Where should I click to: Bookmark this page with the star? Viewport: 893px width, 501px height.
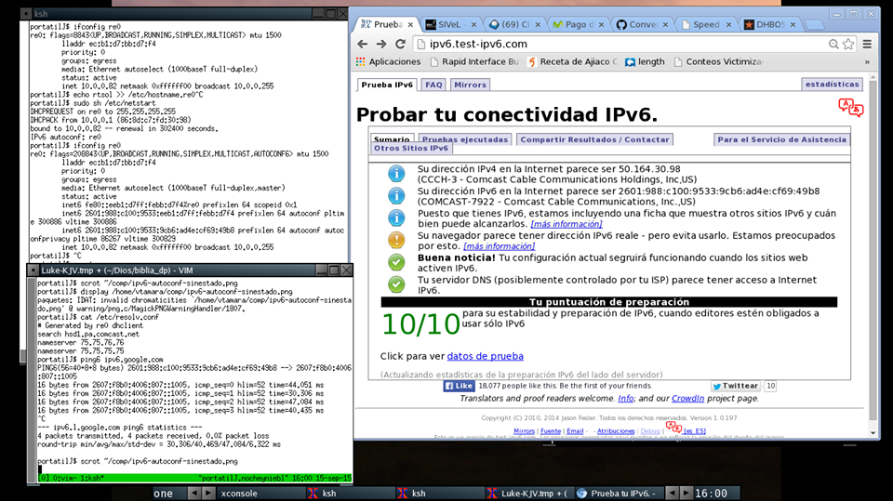coord(848,44)
